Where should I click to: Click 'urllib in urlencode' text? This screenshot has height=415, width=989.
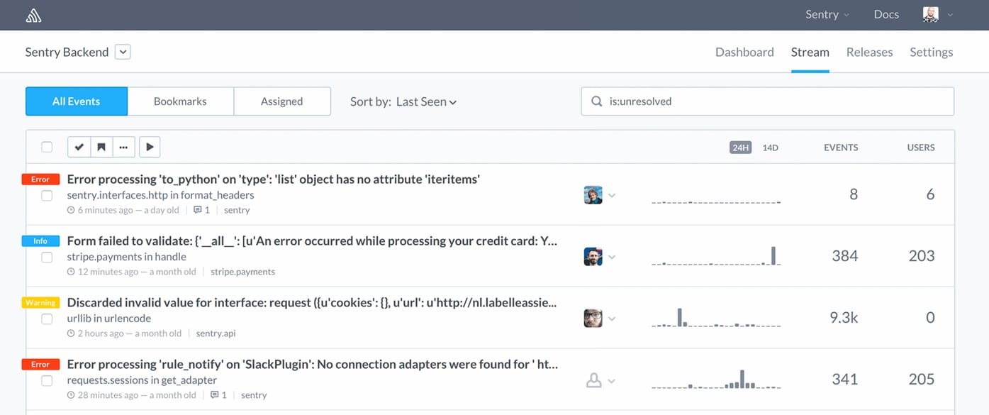(x=109, y=319)
